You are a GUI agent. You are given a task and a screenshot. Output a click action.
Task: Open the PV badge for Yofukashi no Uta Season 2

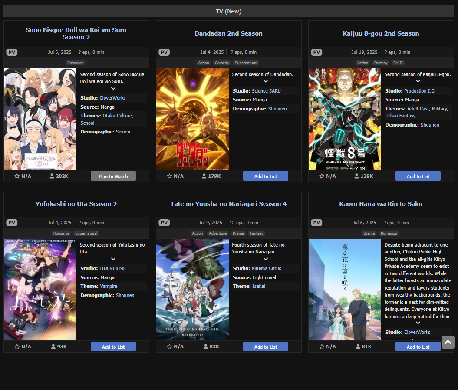[12, 223]
